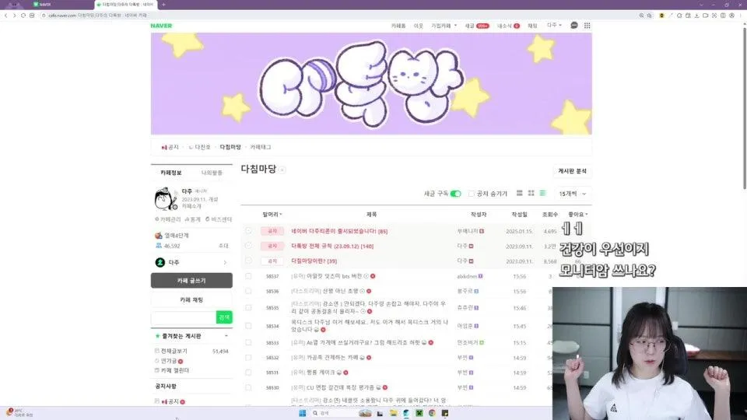Viewport: 747px width, 420px height.
Task: Open File Explorer from taskbar
Action: pos(393,413)
